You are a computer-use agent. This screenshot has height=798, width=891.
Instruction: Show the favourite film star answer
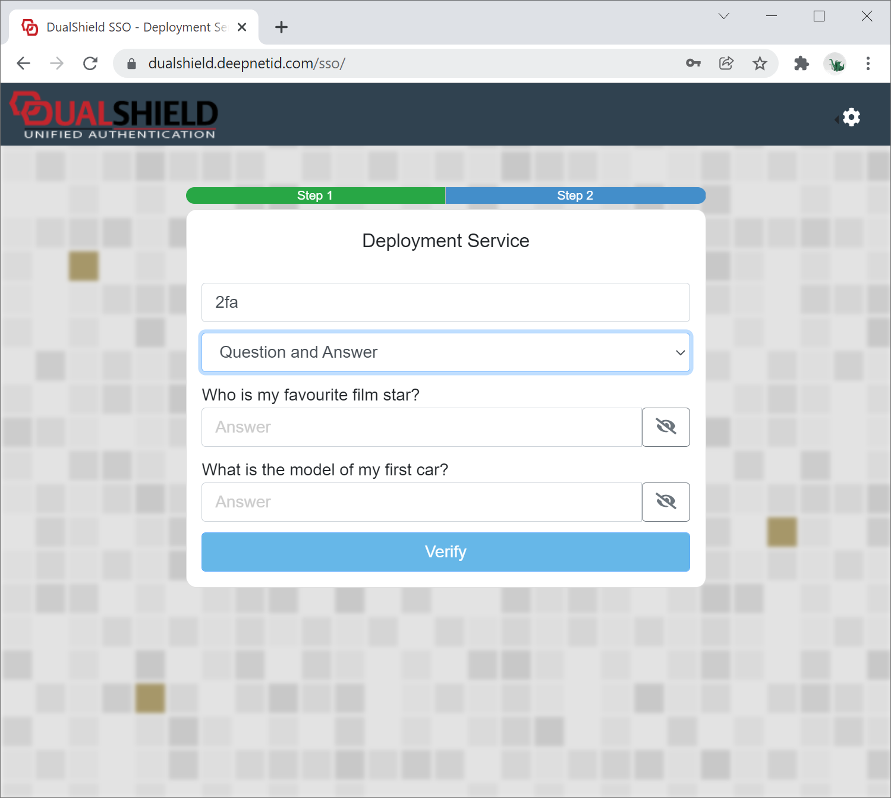[x=666, y=427]
